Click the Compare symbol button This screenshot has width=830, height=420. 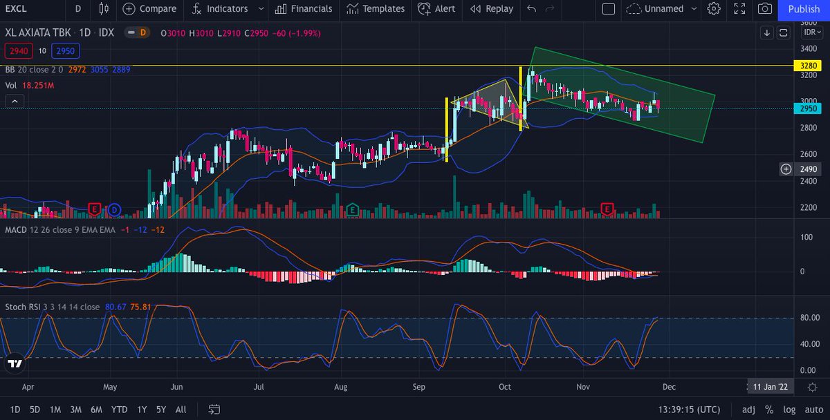(149, 9)
